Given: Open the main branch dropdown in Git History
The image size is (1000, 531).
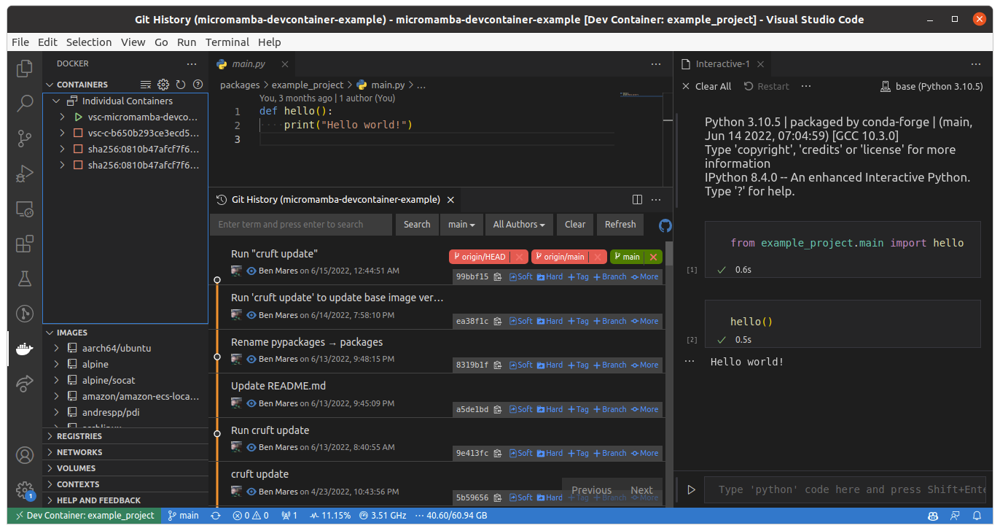Looking at the screenshot, I should point(461,225).
